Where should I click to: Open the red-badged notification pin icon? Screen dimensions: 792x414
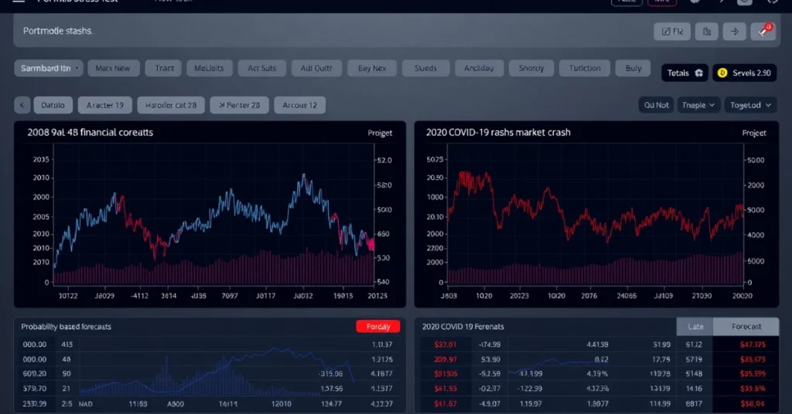point(763,32)
